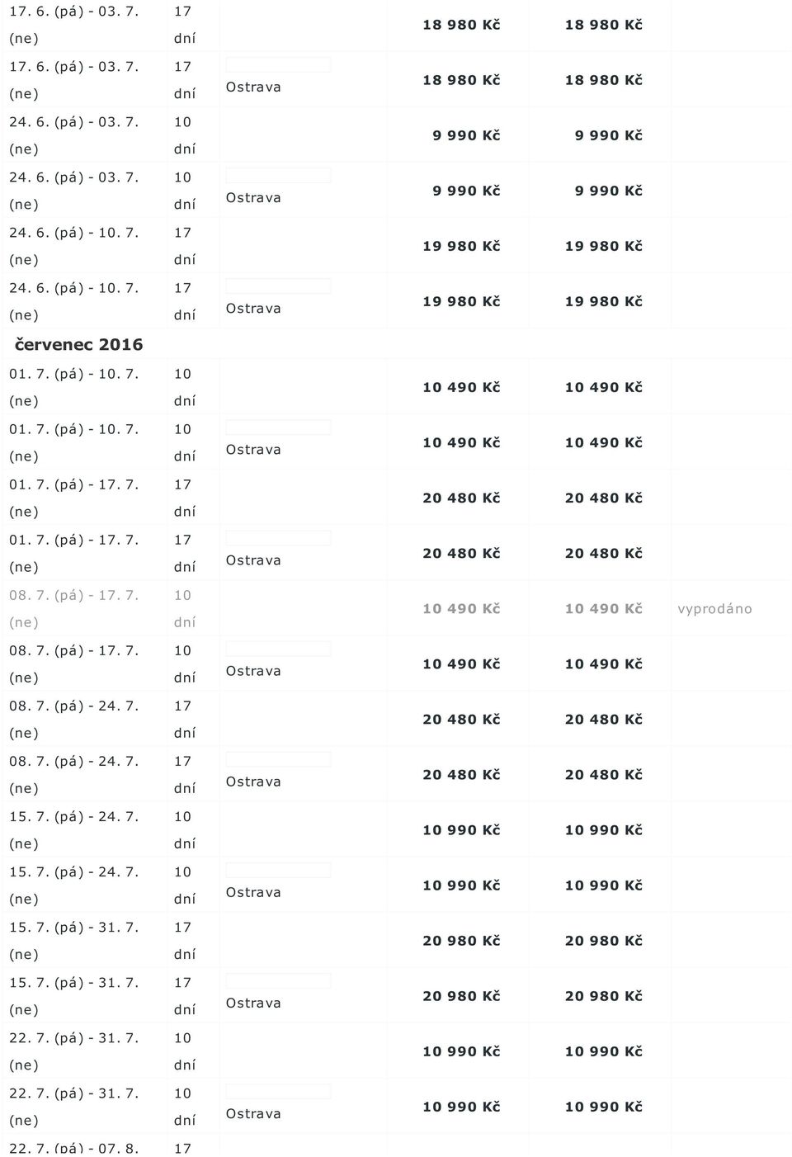Click Ostrava in the 17.6.–03.7. row
This screenshot has width=792, height=1157.
[253, 87]
